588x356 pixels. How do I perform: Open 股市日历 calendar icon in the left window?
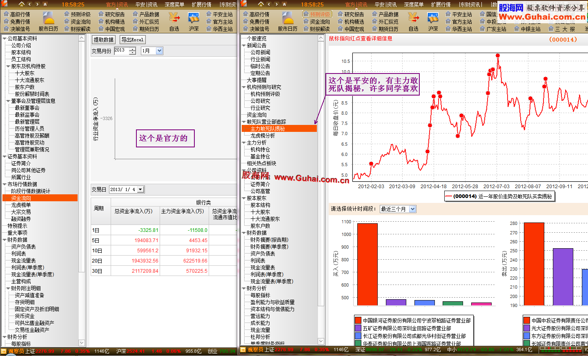49,18
